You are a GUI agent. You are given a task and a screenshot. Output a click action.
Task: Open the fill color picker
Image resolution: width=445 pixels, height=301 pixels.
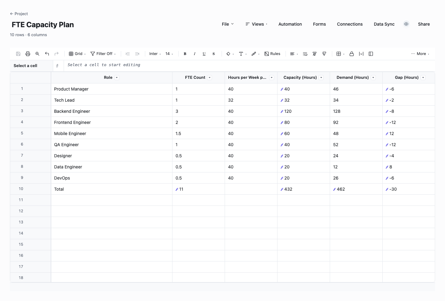[230, 54]
